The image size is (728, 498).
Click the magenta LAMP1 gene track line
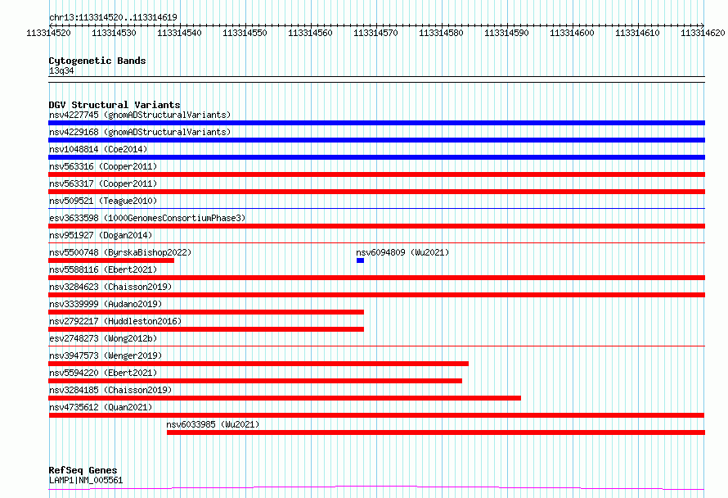[376, 488]
